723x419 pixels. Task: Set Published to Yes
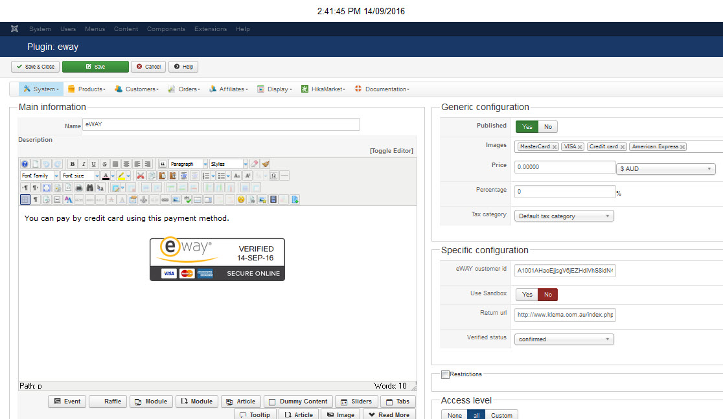527,127
